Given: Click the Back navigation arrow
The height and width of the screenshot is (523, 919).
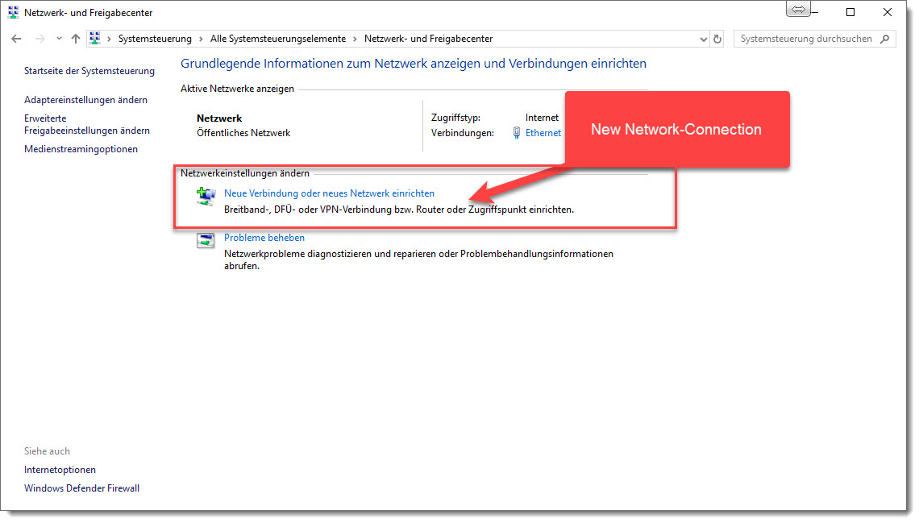Looking at the screenshot, I should (17, 39).
